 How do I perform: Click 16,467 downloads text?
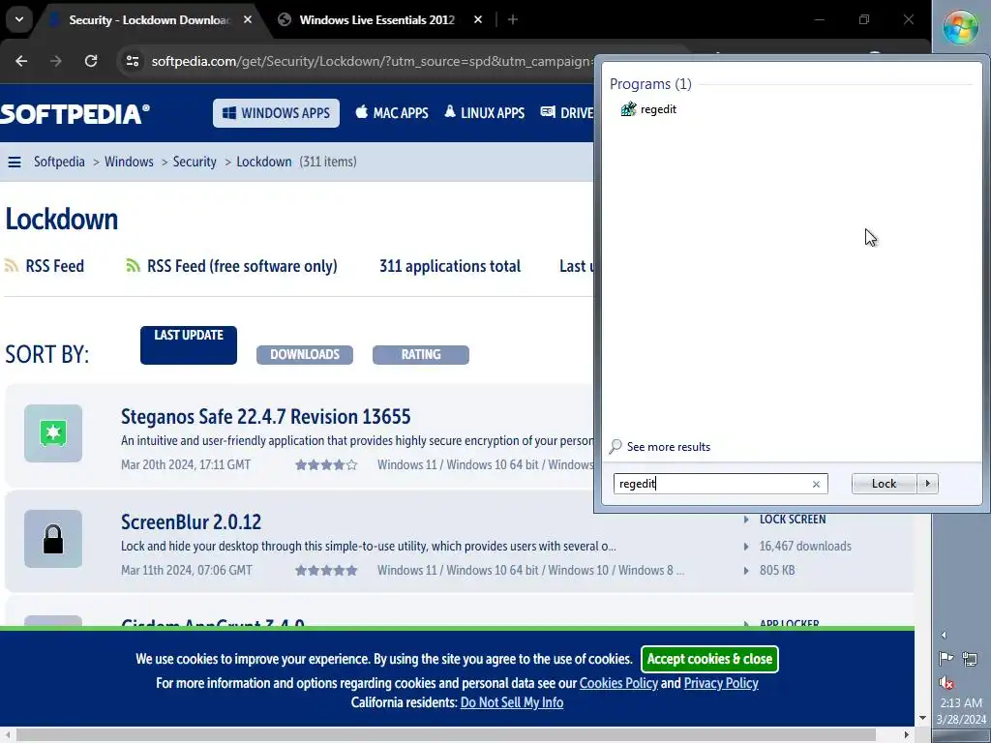805,546
